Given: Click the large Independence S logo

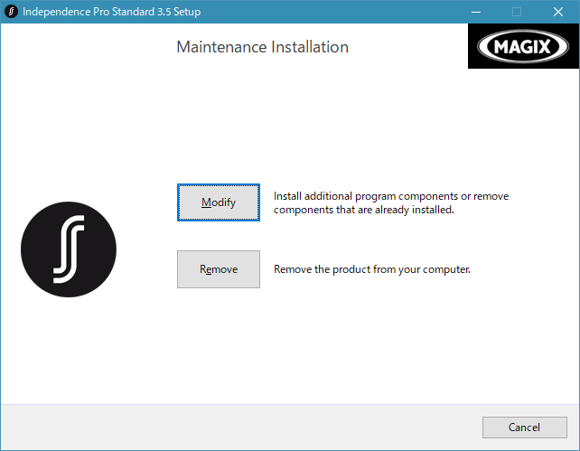Looking at the screenshot, I should pyautogui.click(x=69, y=249).
